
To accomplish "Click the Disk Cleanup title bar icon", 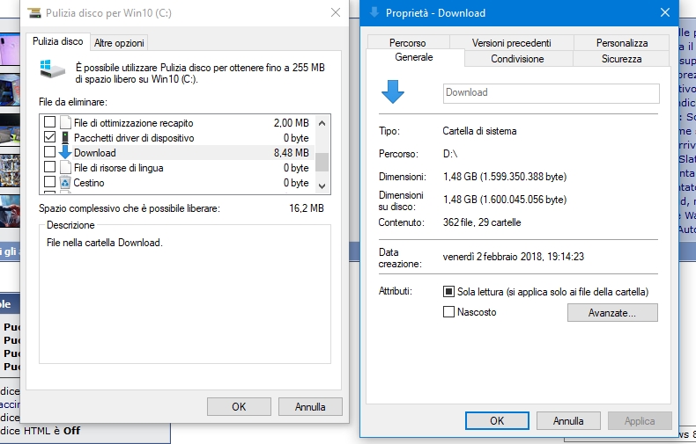I will point(34,13).
